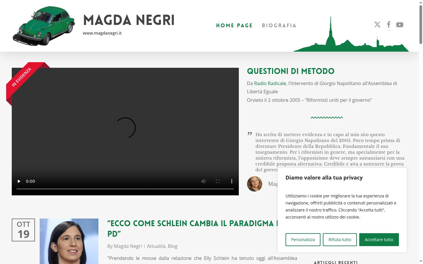Open the Biografia menu item
Image resolution: width=423 pixels, height=264 pixels.
279,26
